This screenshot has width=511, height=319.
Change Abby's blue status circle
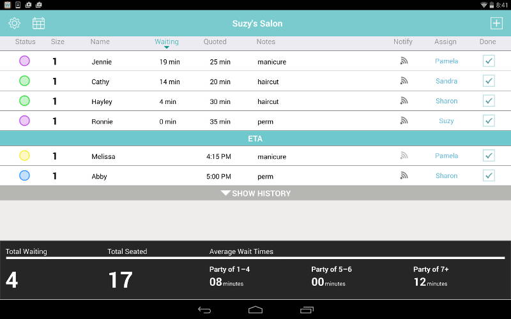click(x=24, y=175)
